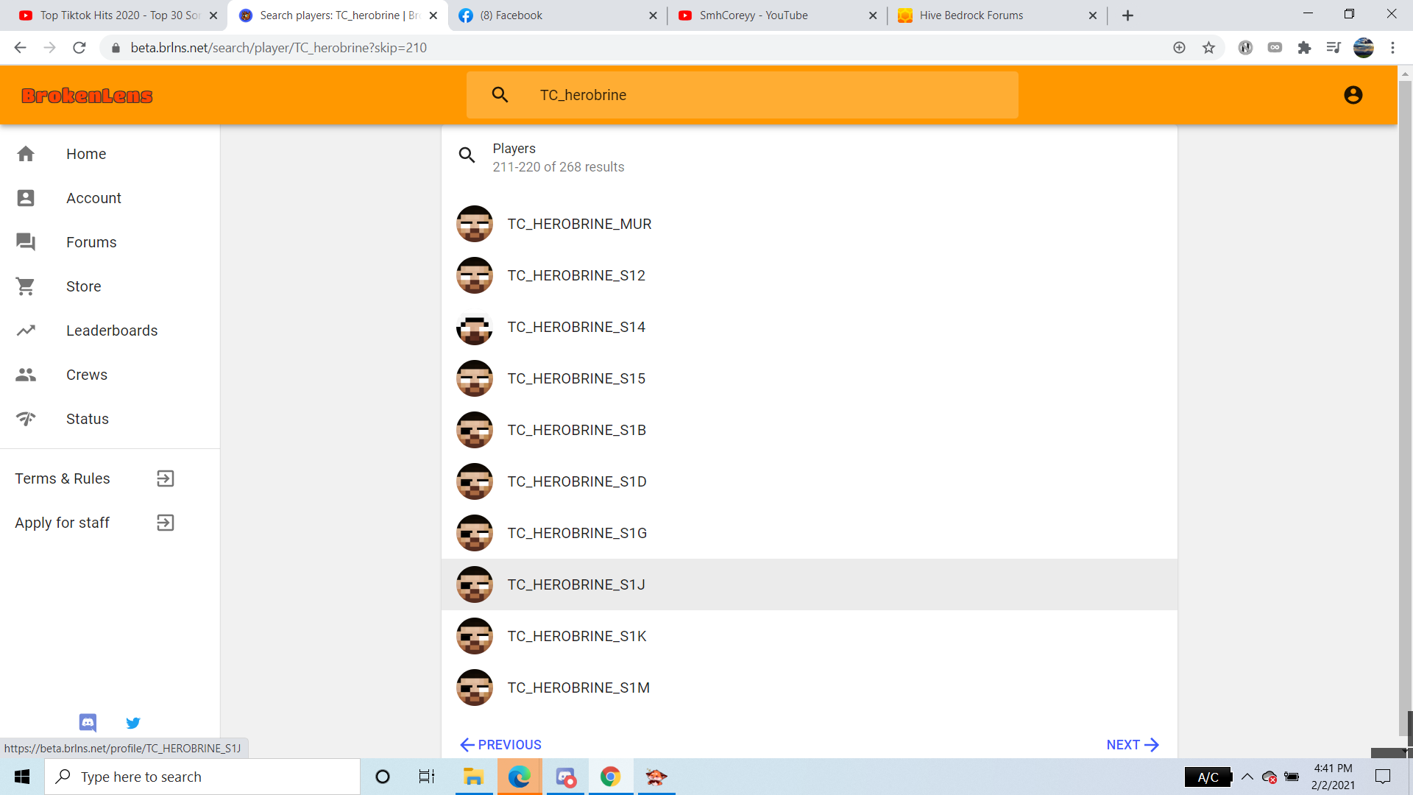This screenshot has height=795, width=1413.
Task: Open player TC_HEROBRINE_S1K profile
Action: [x=810, y=636]
